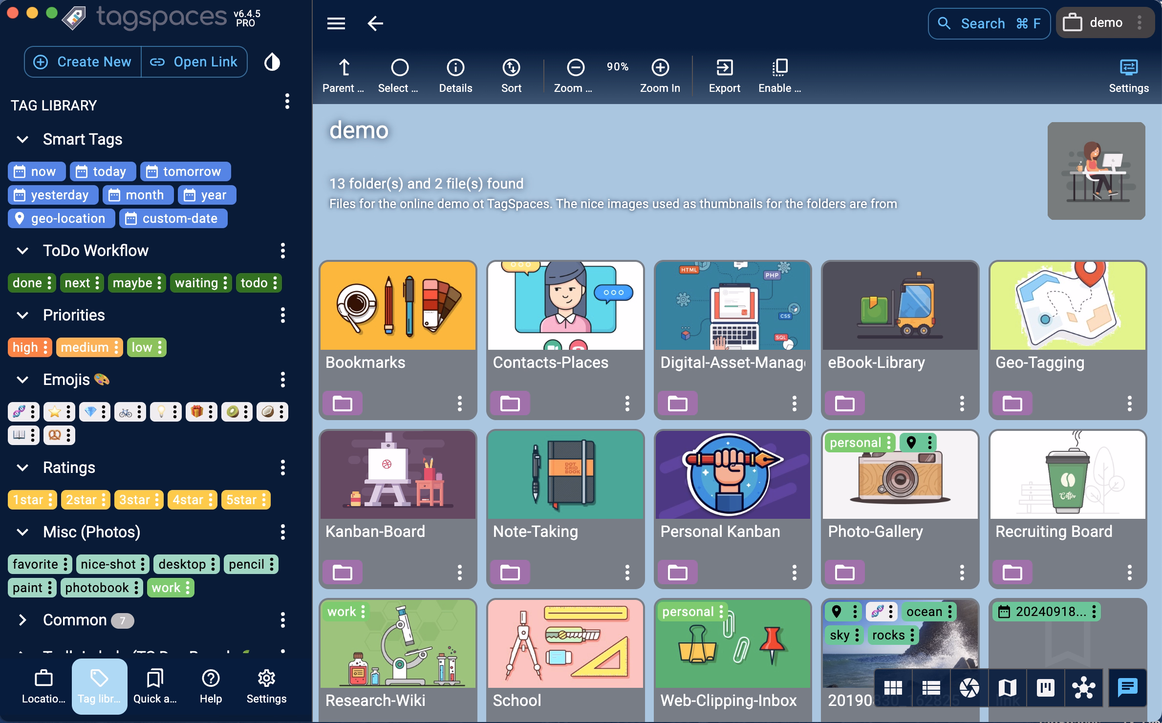Zoom In with the plus icon

660,67
